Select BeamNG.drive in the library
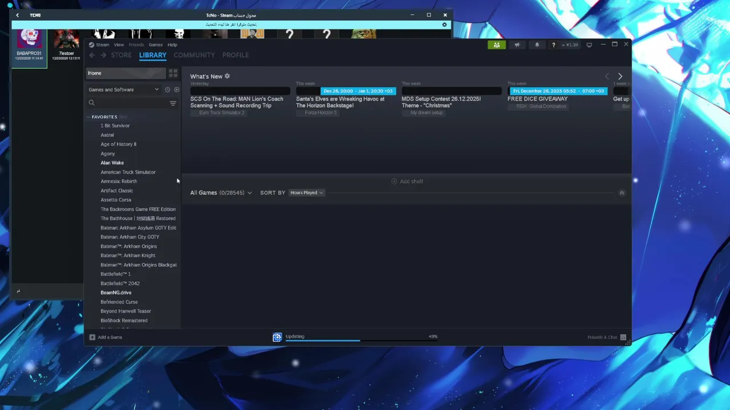The width and height of the screenshot is (730, 410). point(116,293)
